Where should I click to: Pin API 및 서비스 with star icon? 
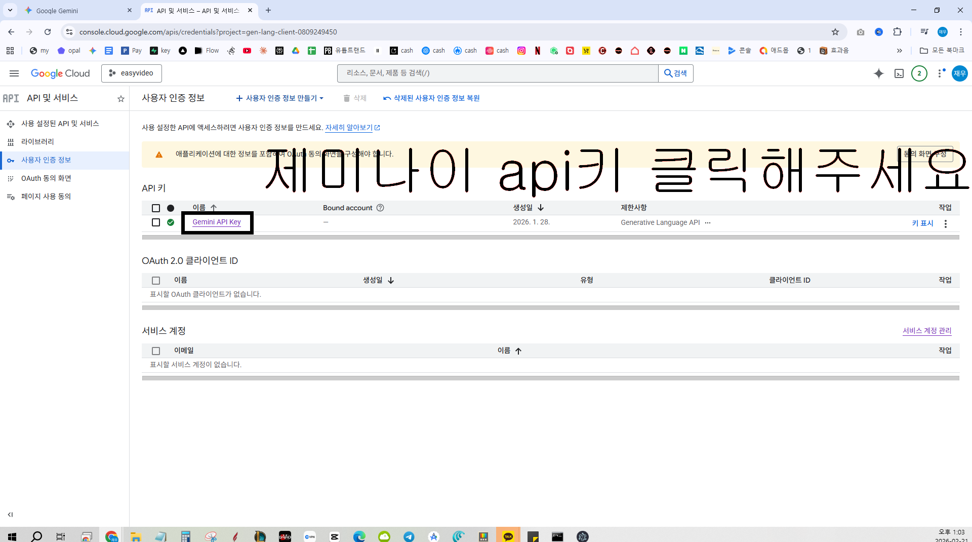pos(120,99)
